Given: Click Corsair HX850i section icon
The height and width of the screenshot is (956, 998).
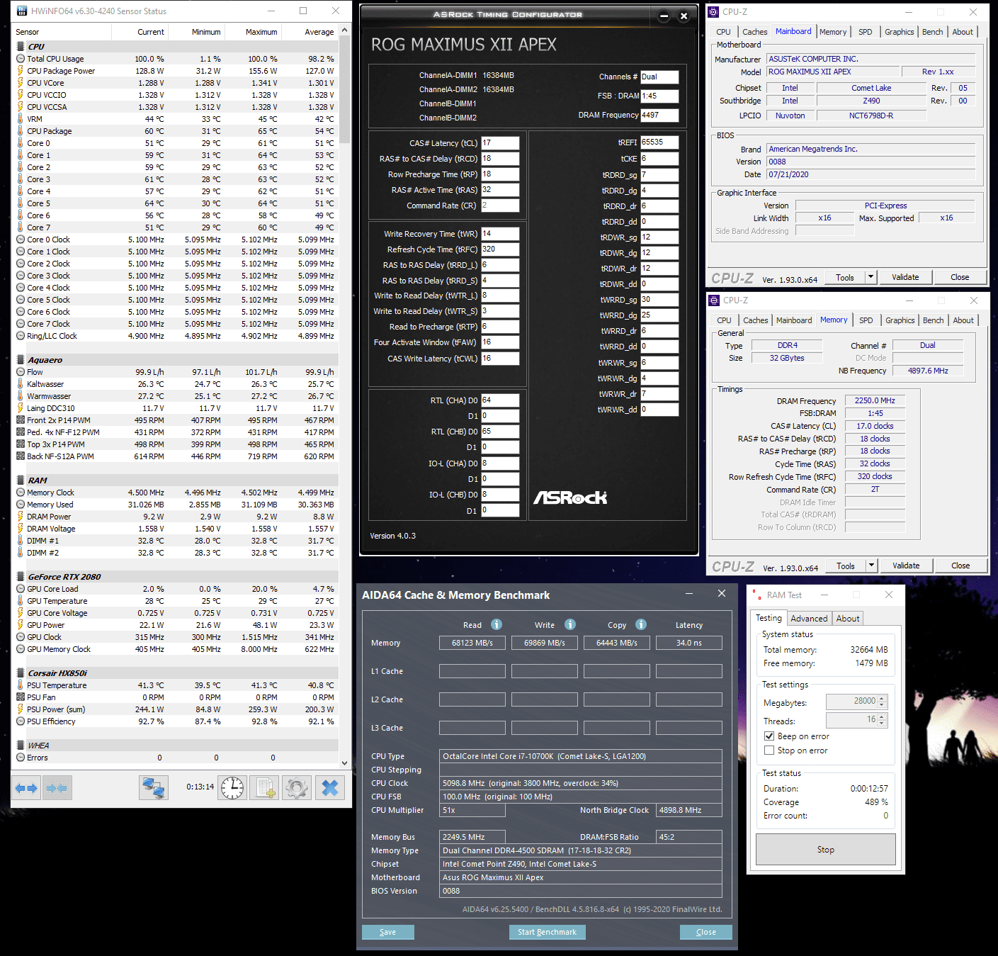Looking at the screenshot, I should pos(21,673).
